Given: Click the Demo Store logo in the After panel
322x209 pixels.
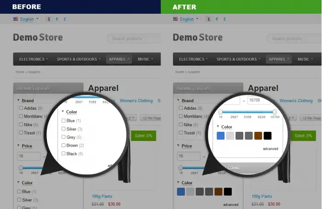Looking at the screenshot, I should click(197, 37).
